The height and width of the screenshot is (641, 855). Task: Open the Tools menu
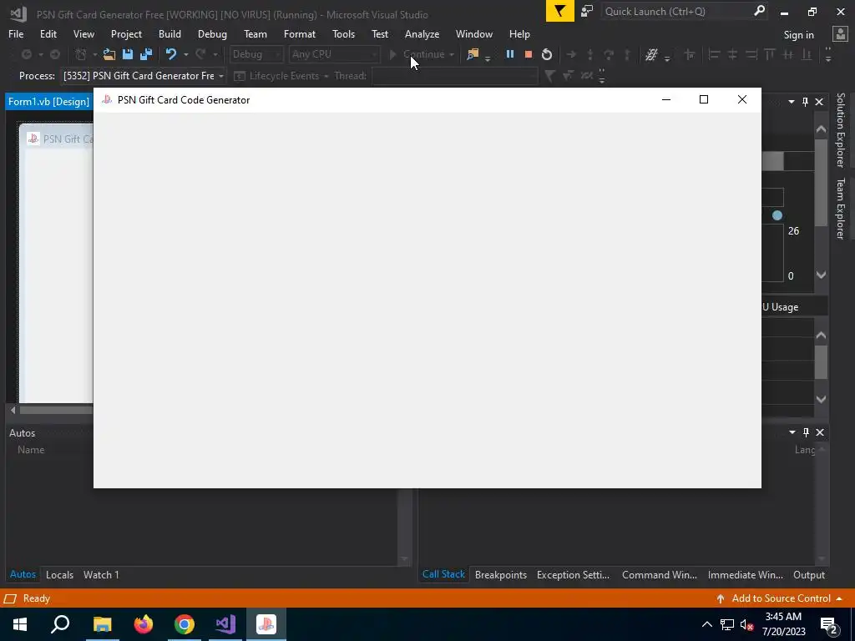343,33
